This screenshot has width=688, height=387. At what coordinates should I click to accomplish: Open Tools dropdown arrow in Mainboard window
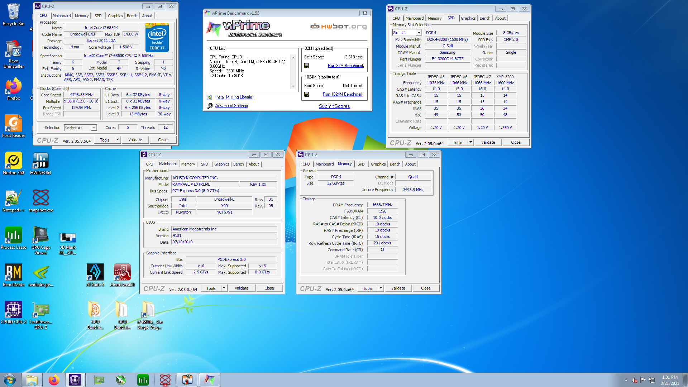coord(224,288)
